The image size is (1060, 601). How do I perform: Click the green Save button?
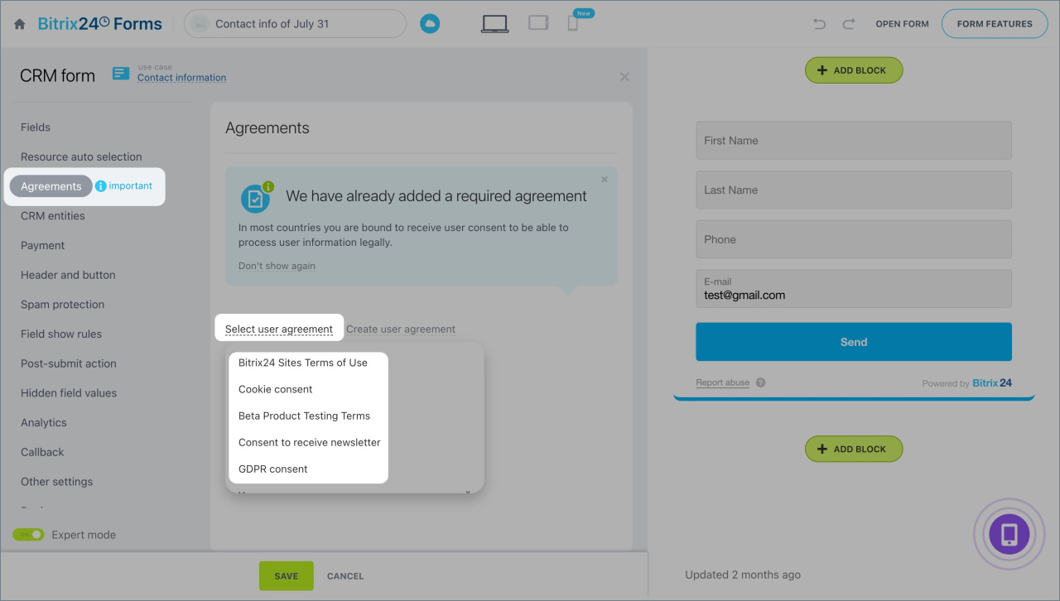[x=286, y=576]
